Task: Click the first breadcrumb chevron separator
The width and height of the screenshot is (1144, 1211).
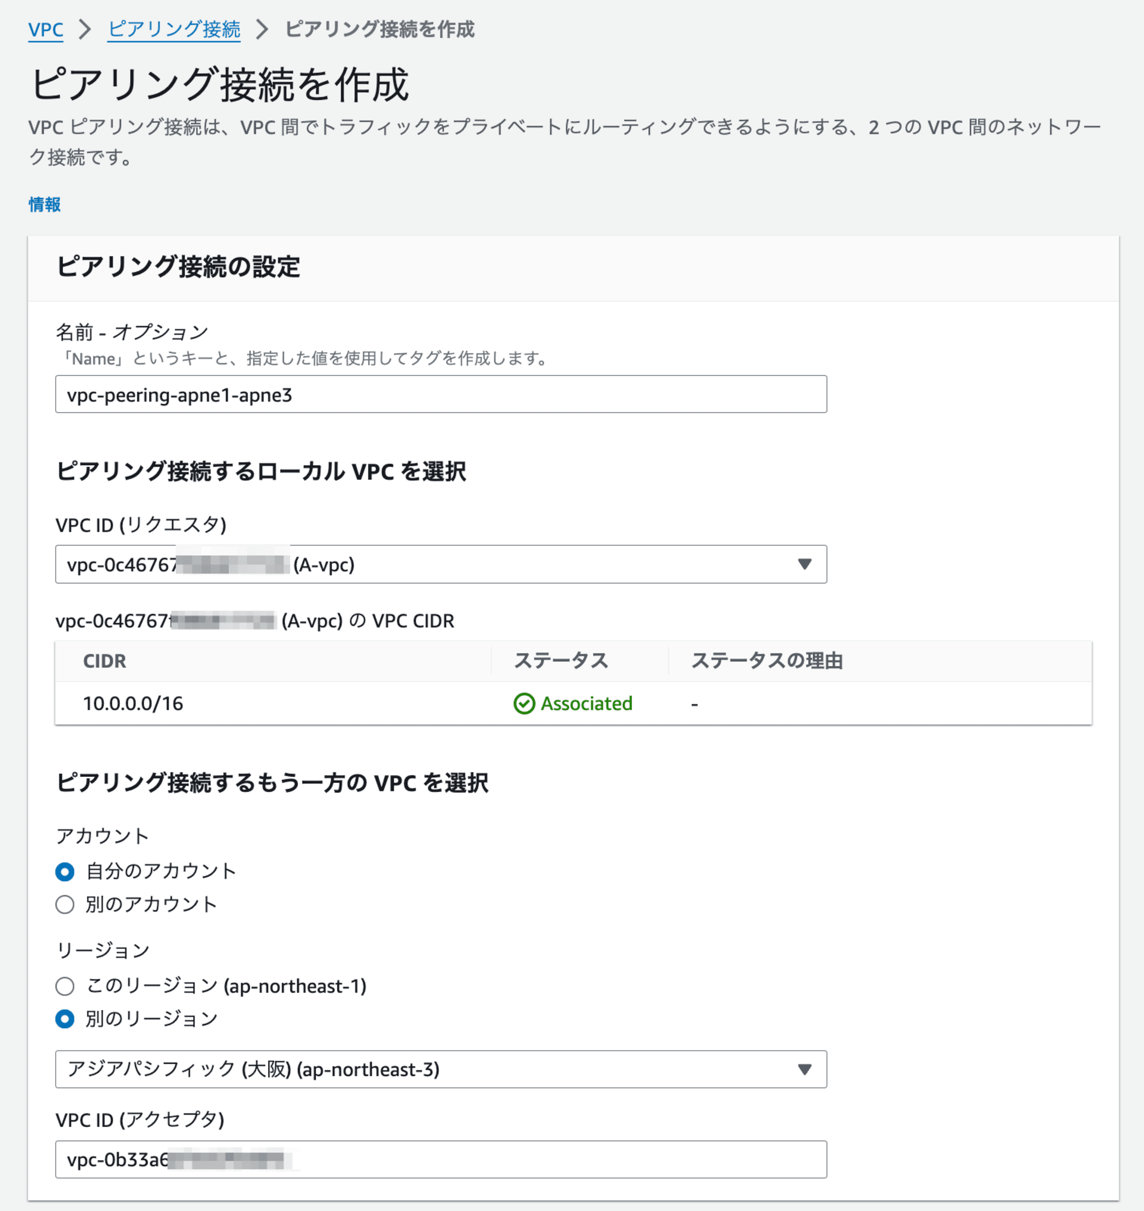Action: 85,29
